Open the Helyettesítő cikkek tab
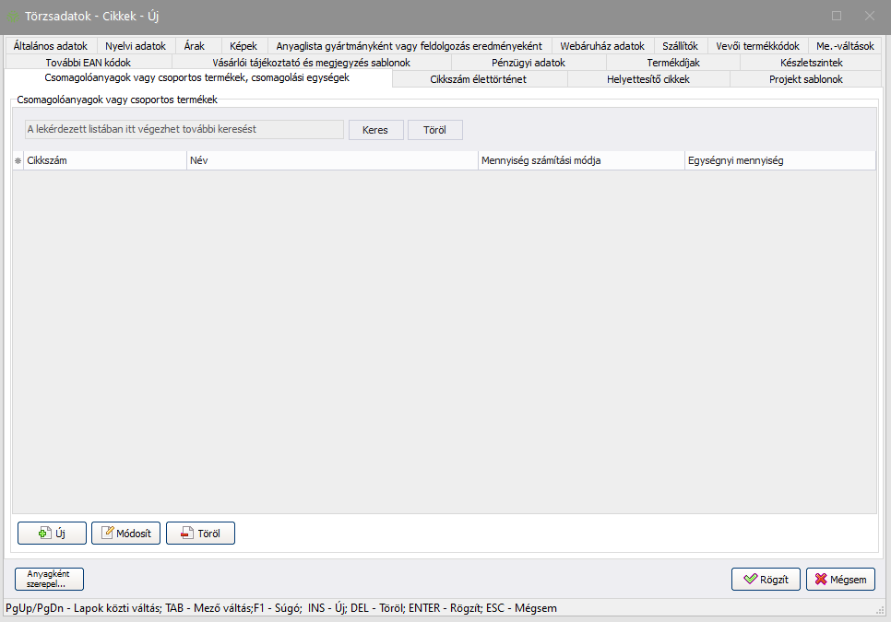The width and height of the screenshot is (891, 622). [647, 80]
